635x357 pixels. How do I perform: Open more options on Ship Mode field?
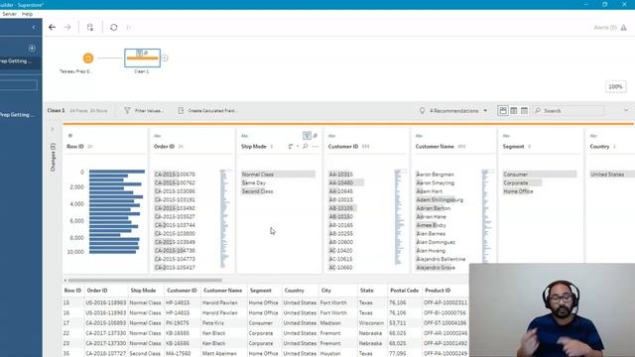(x=316, y=147)
